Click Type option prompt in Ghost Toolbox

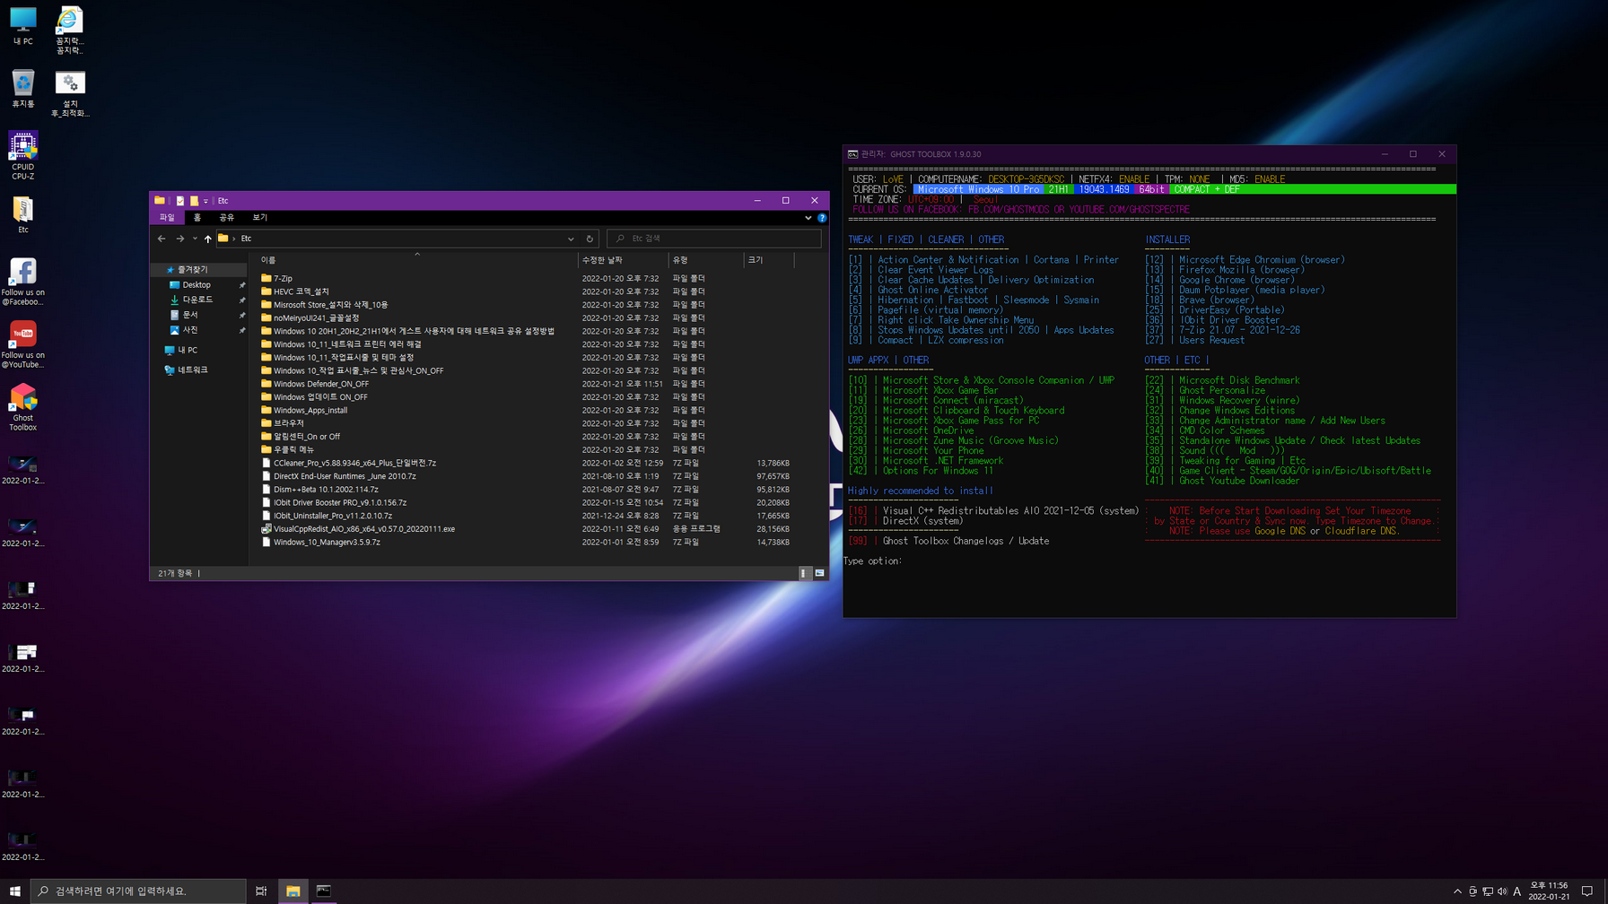click(872, 561)
